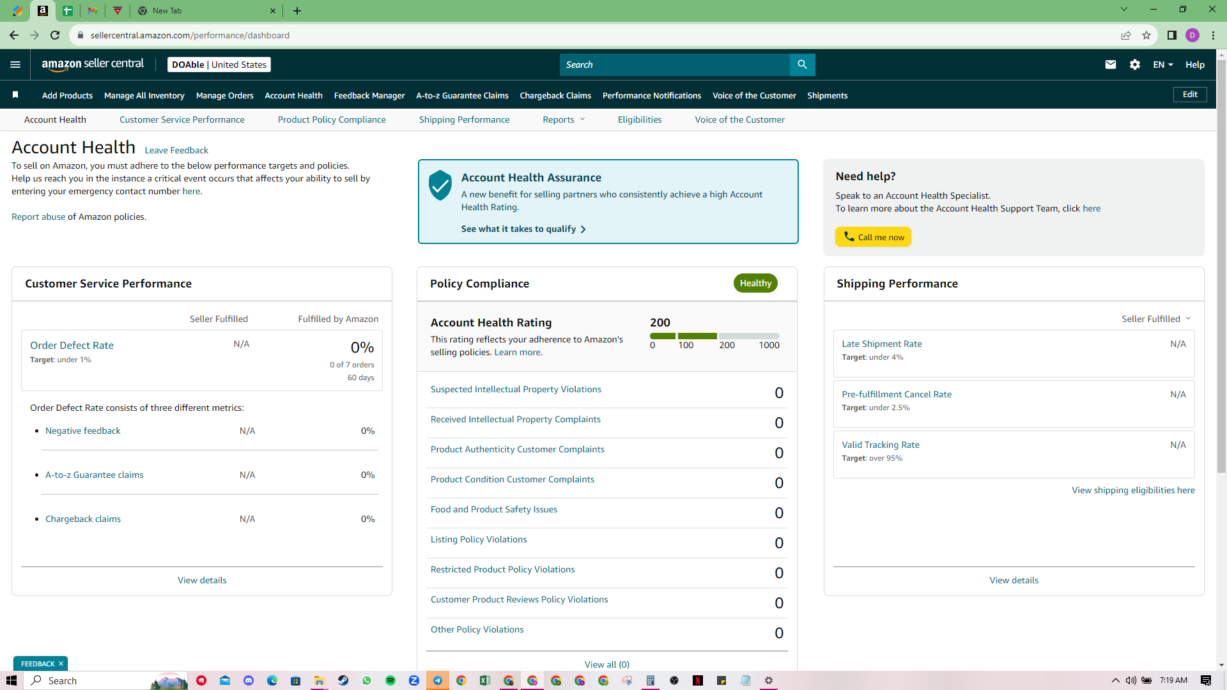This screenshot has width=1227, height=690.
Task: Open Netflix from the taskbar
Action: pyautogui.click(x=698, y=680)
